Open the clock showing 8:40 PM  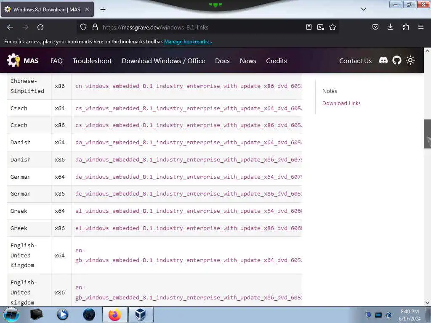click(x=410, y=315)
